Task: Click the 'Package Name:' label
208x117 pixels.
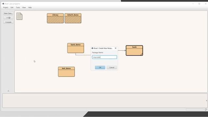Action: click(97, 53)
